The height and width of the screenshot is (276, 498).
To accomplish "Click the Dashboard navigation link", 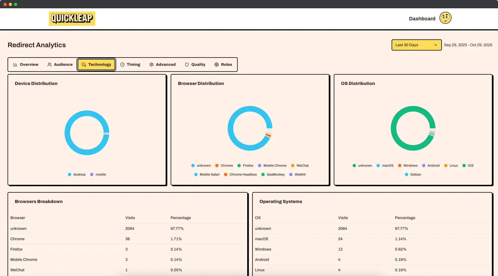I will click(422, 18).
